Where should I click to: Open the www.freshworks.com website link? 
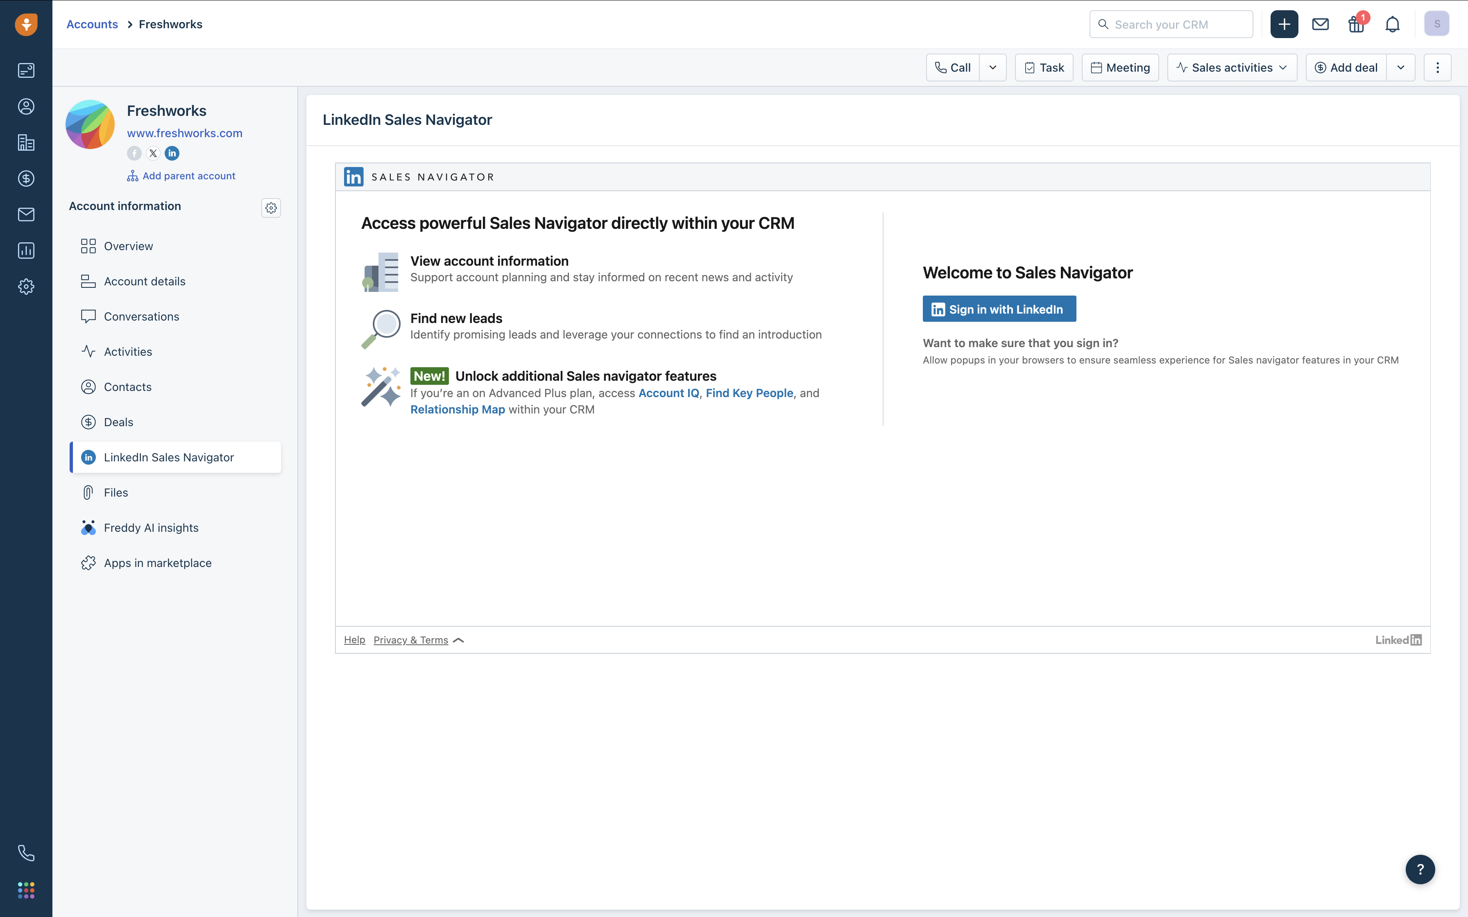pyautogui.click(x=184, y=133)
